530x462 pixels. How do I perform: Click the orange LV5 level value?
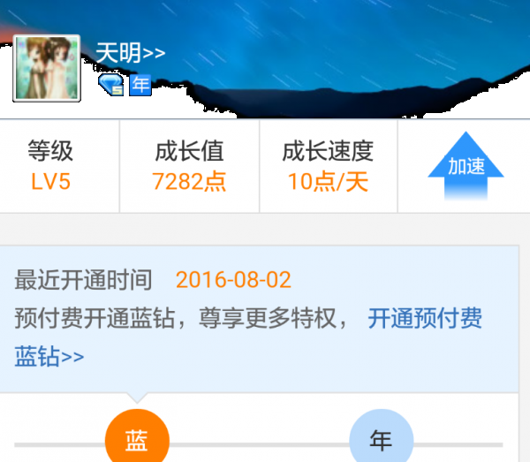(x=50, y=181)
